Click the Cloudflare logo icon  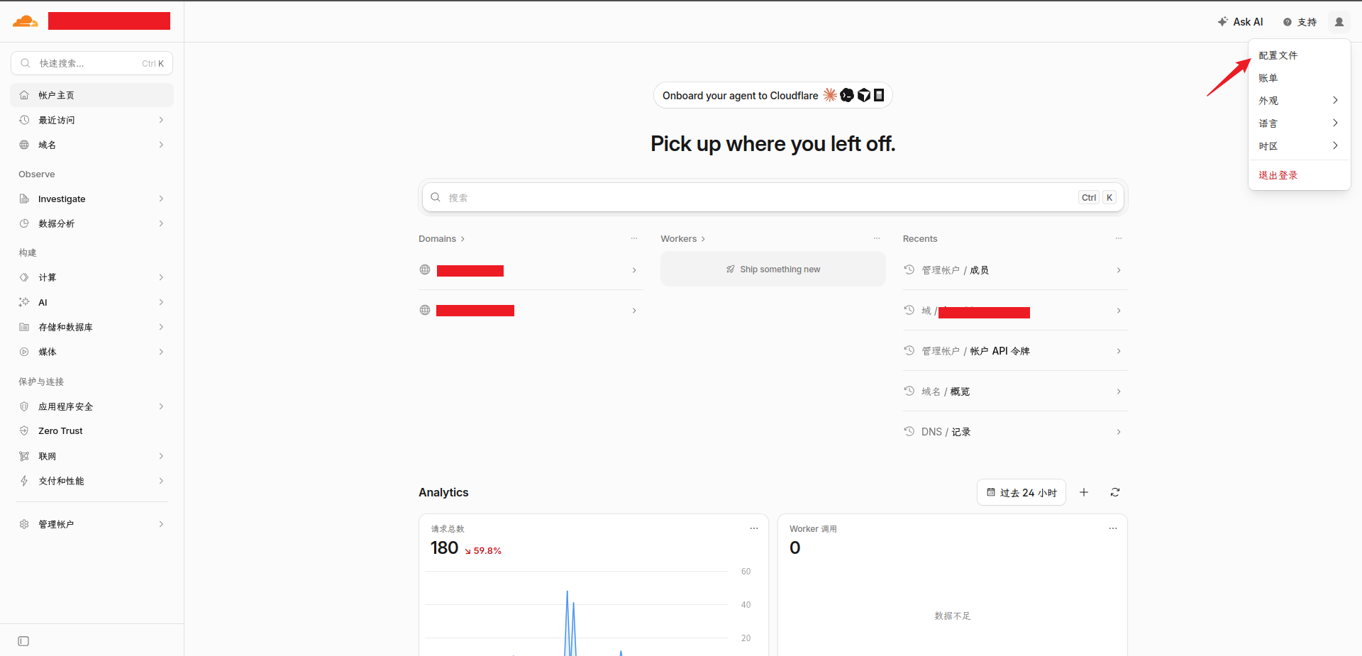pos(26,21)
